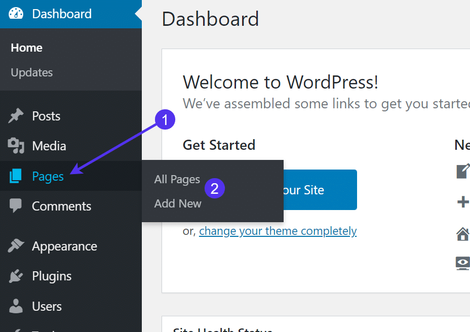
Task: Open Media via its camera icon
Action: point(15,146)
